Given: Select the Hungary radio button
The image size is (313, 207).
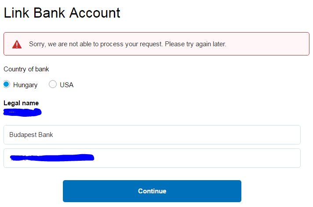Looking at the screenshot, I should (x=7, y=84).
